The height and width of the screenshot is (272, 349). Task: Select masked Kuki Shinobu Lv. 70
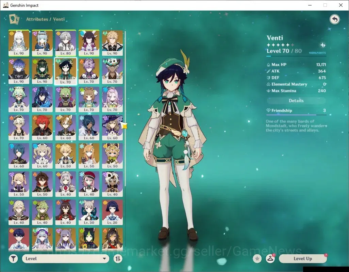point(66,99)
